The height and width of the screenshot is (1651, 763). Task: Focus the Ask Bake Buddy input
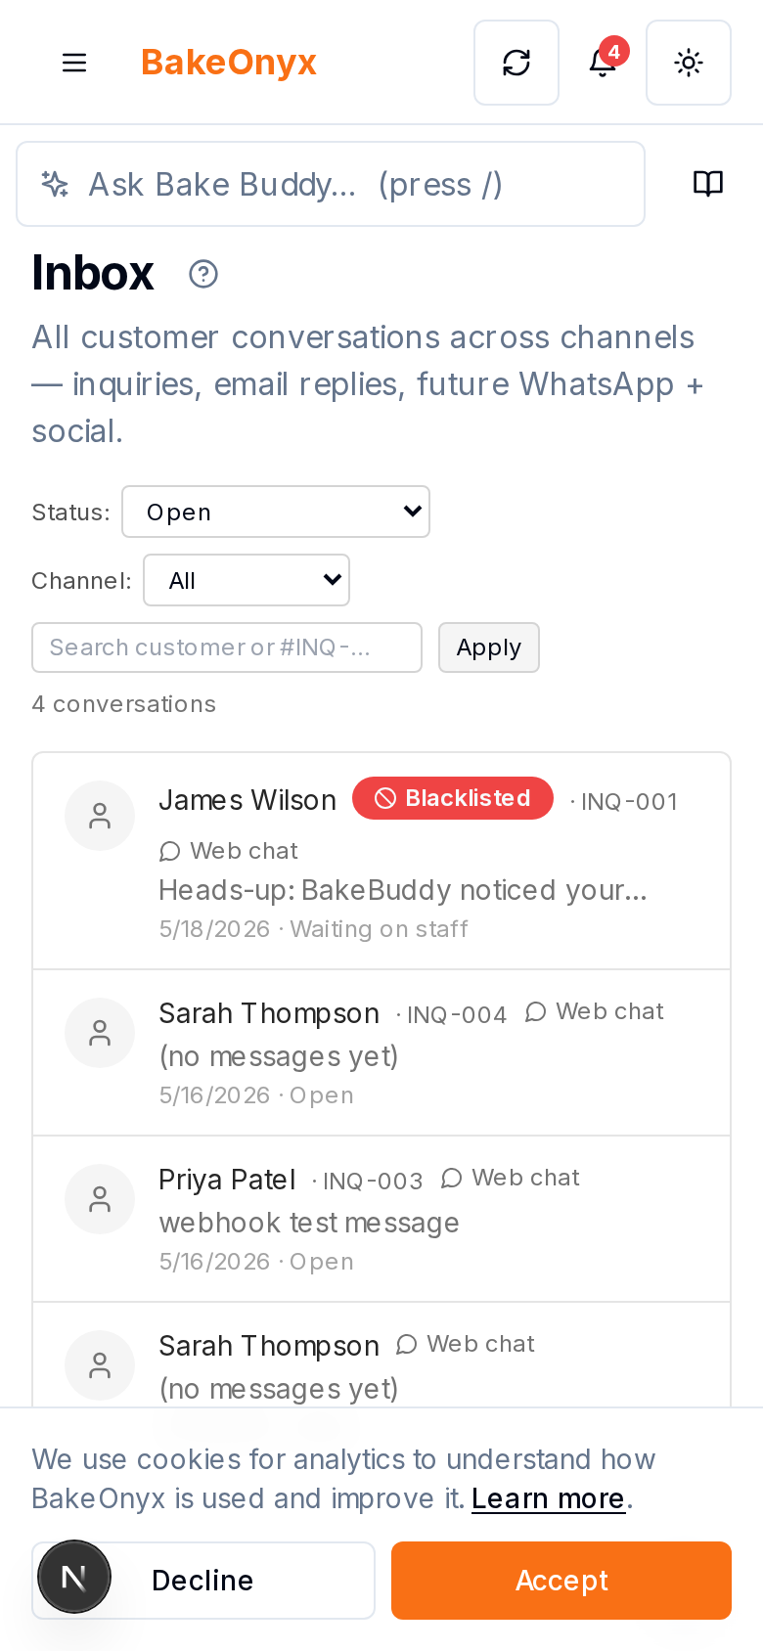click(331, 184)
